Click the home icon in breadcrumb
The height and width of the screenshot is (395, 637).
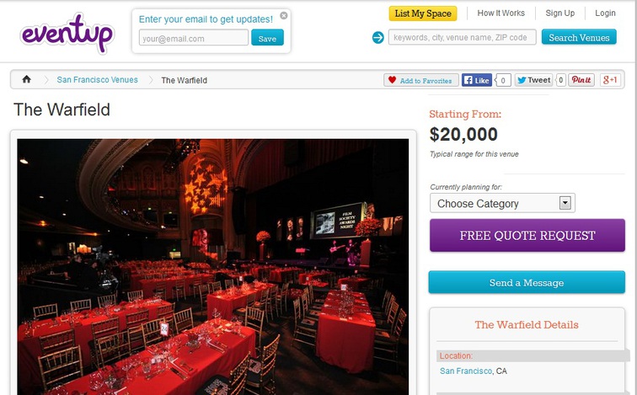[26, 79]
